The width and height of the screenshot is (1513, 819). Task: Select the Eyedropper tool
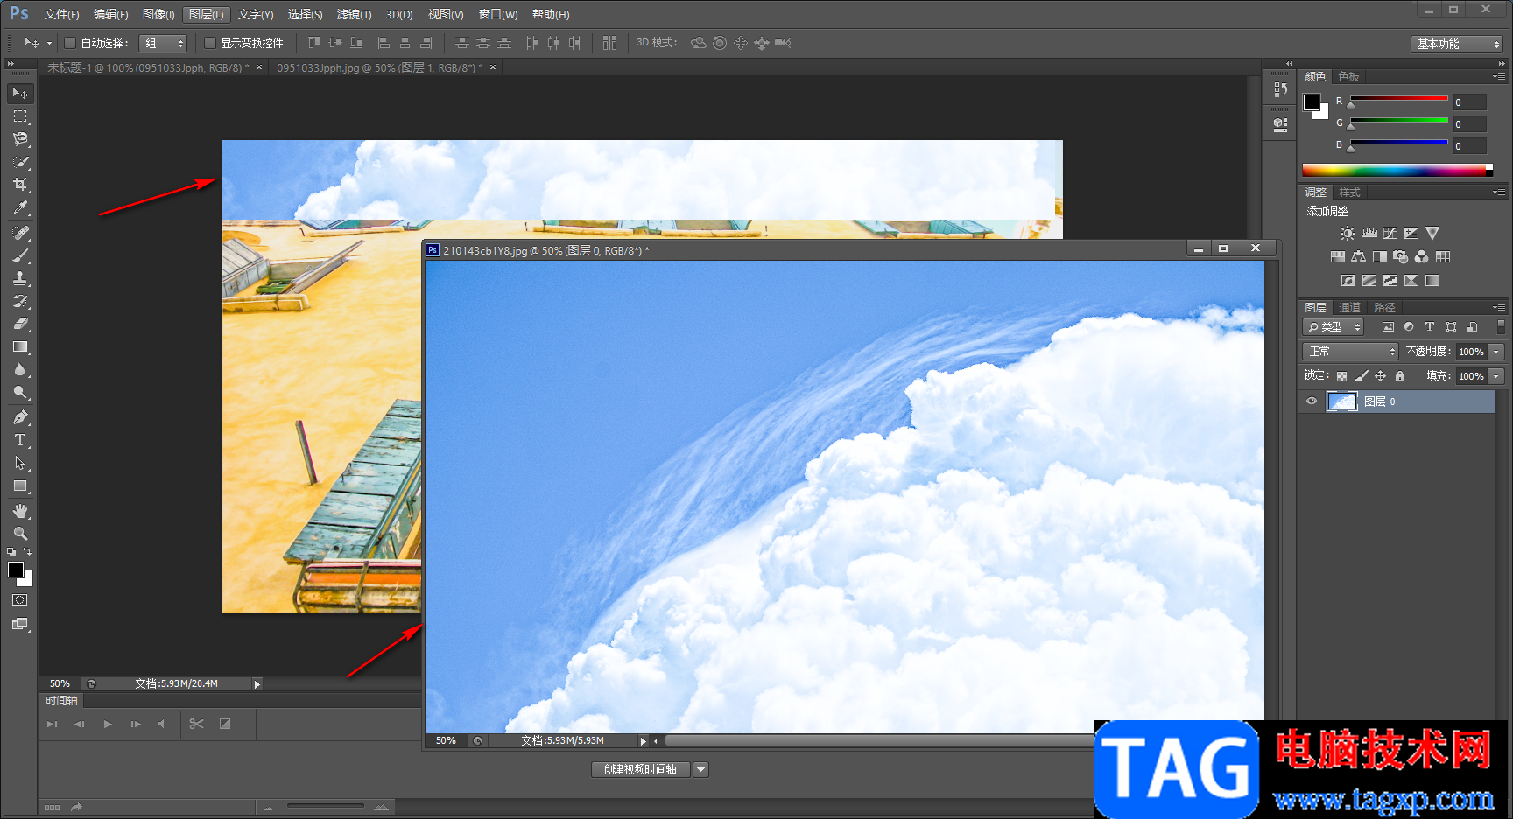(x=20, y=207)
